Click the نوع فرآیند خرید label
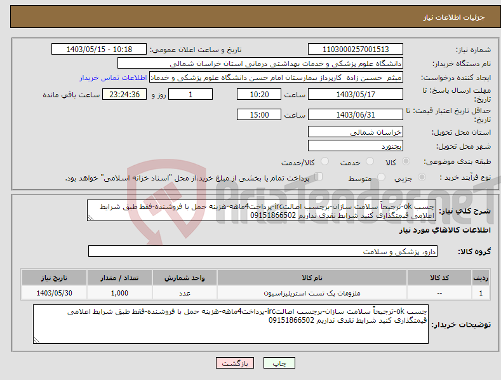This screenshot has height=380, width=501. [465, 177]
